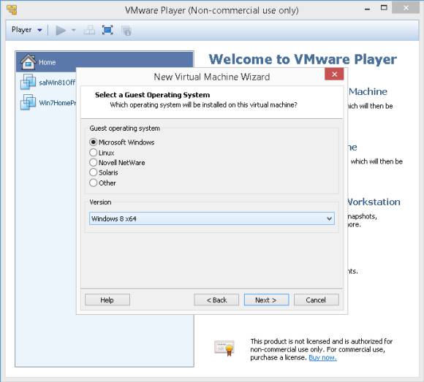Click the 'Welcome to VMware Player' heading
Screen dimensions: 424x382
coord(303,59)
